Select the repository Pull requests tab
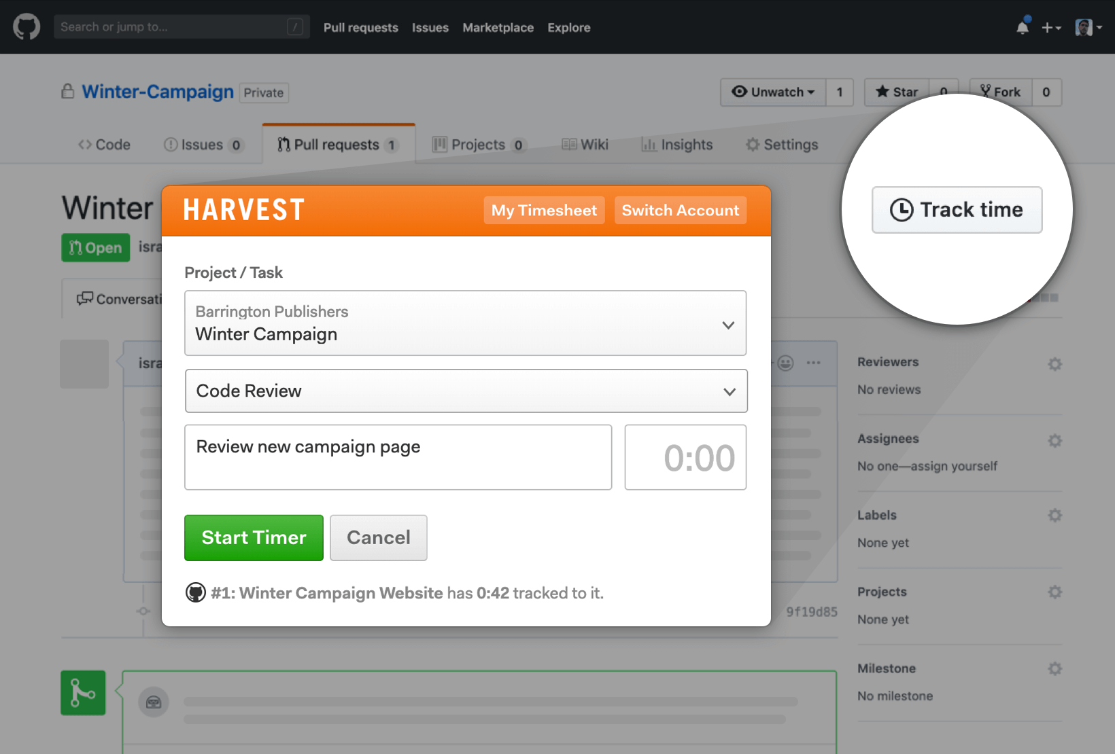This screenshot has height=754, width=1115. point(338,145)
